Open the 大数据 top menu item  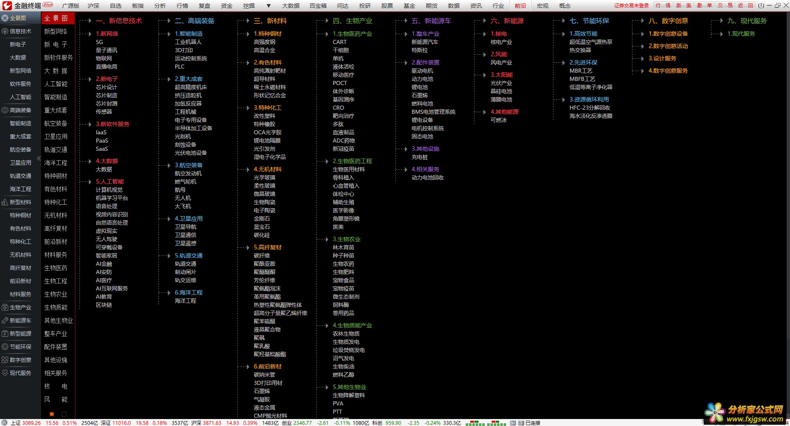tap(290, 6)
